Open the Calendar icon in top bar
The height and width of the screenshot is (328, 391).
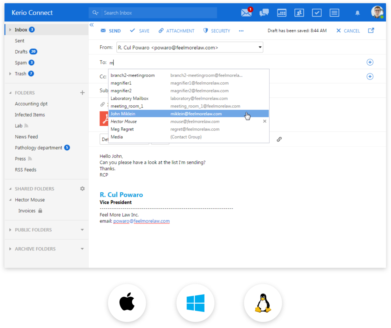282,13
